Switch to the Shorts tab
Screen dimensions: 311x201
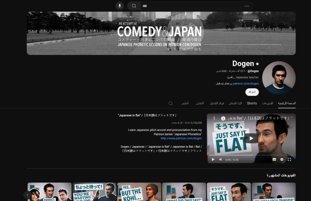(252, 103)
